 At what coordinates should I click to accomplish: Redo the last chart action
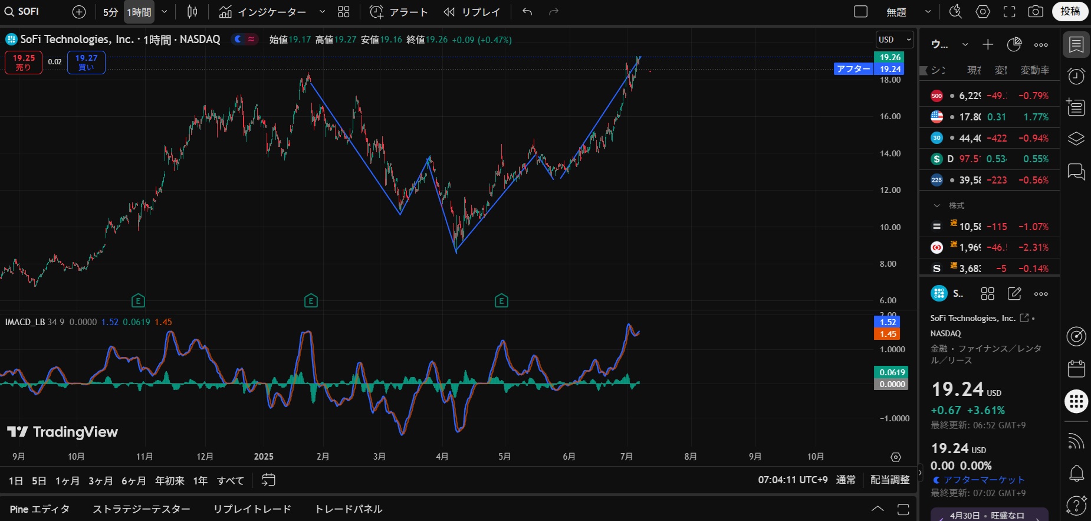click(553, 12)
